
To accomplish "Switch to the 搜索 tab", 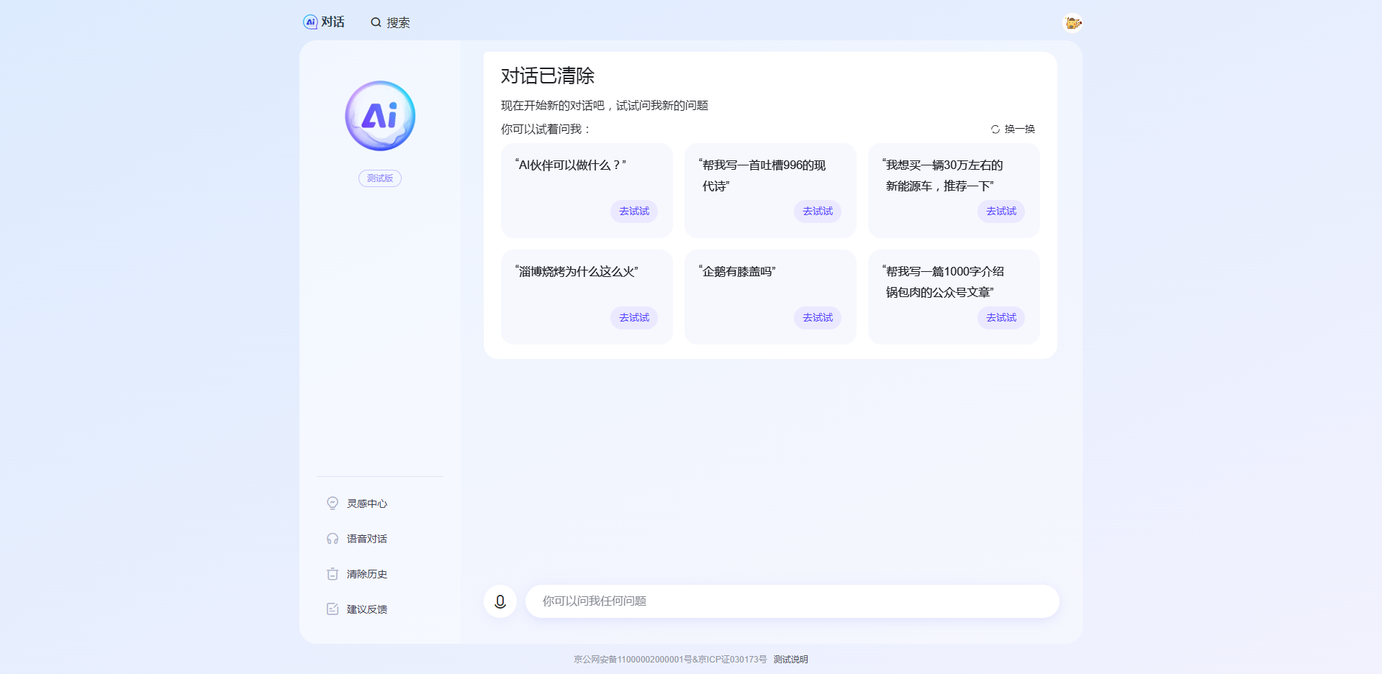I will coord(391,22).
